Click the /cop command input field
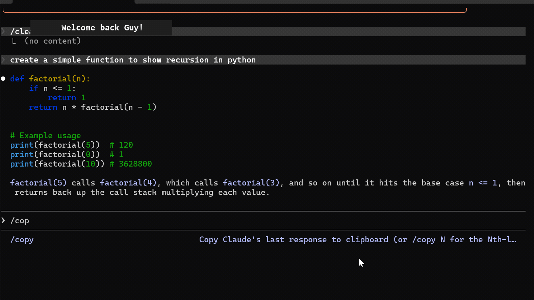Screen dimensions: 534x300 (263, 221)
